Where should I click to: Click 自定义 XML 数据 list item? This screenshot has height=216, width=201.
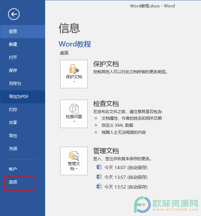pos(117,125)
